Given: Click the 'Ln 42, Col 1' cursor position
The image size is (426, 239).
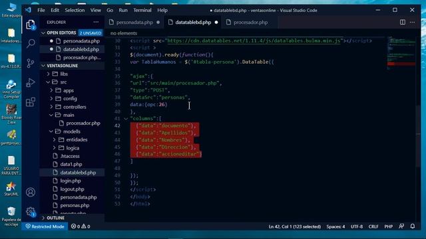Looking at the screenshot, I should [294, 226].
